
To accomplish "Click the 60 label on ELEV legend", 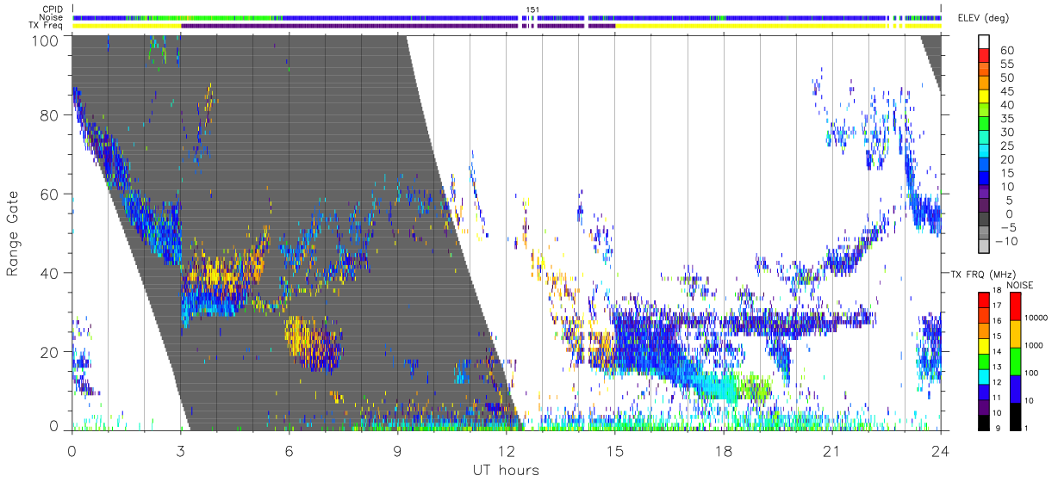I will pyautogui.click(x=1005, y=51).
